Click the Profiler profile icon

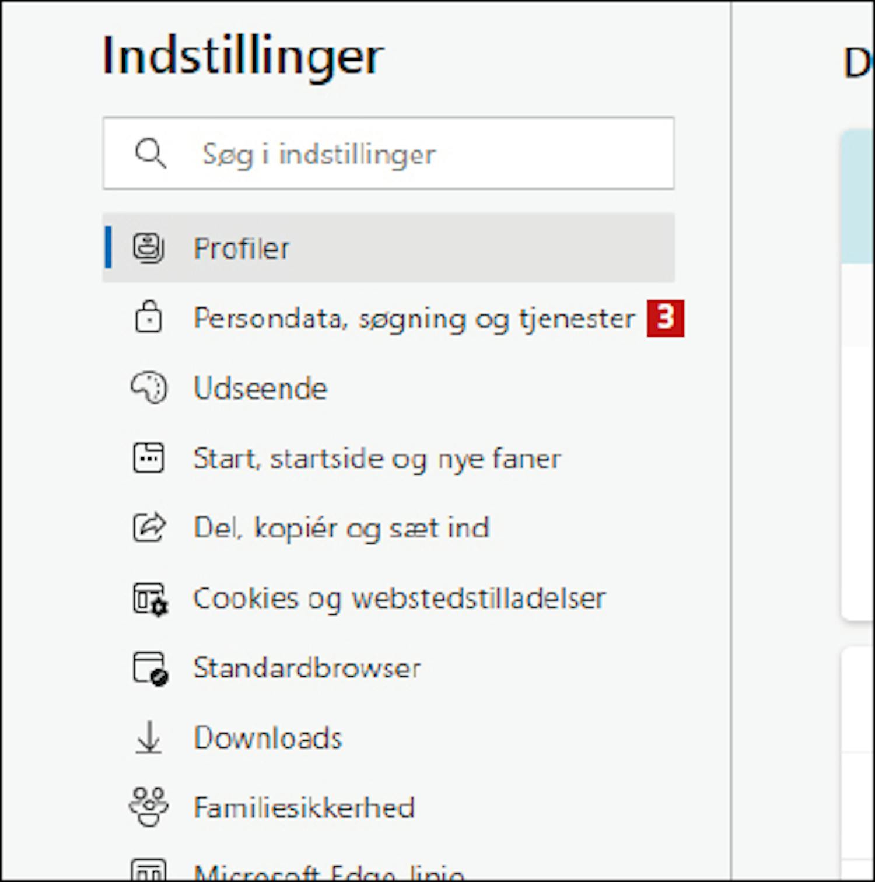148,248
